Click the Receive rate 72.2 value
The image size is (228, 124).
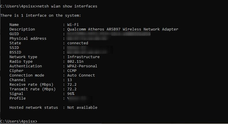coord(72,85)
